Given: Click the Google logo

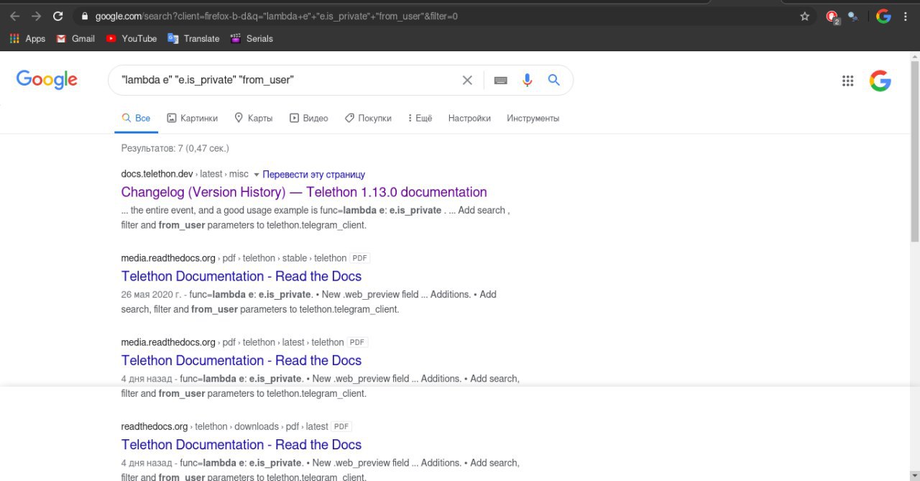Looking at the screenshot, I should pyautogui.click(x=47, y=80).
